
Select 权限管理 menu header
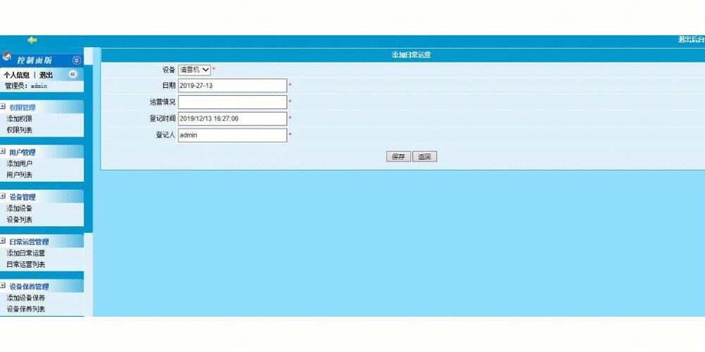coord(23,107)
